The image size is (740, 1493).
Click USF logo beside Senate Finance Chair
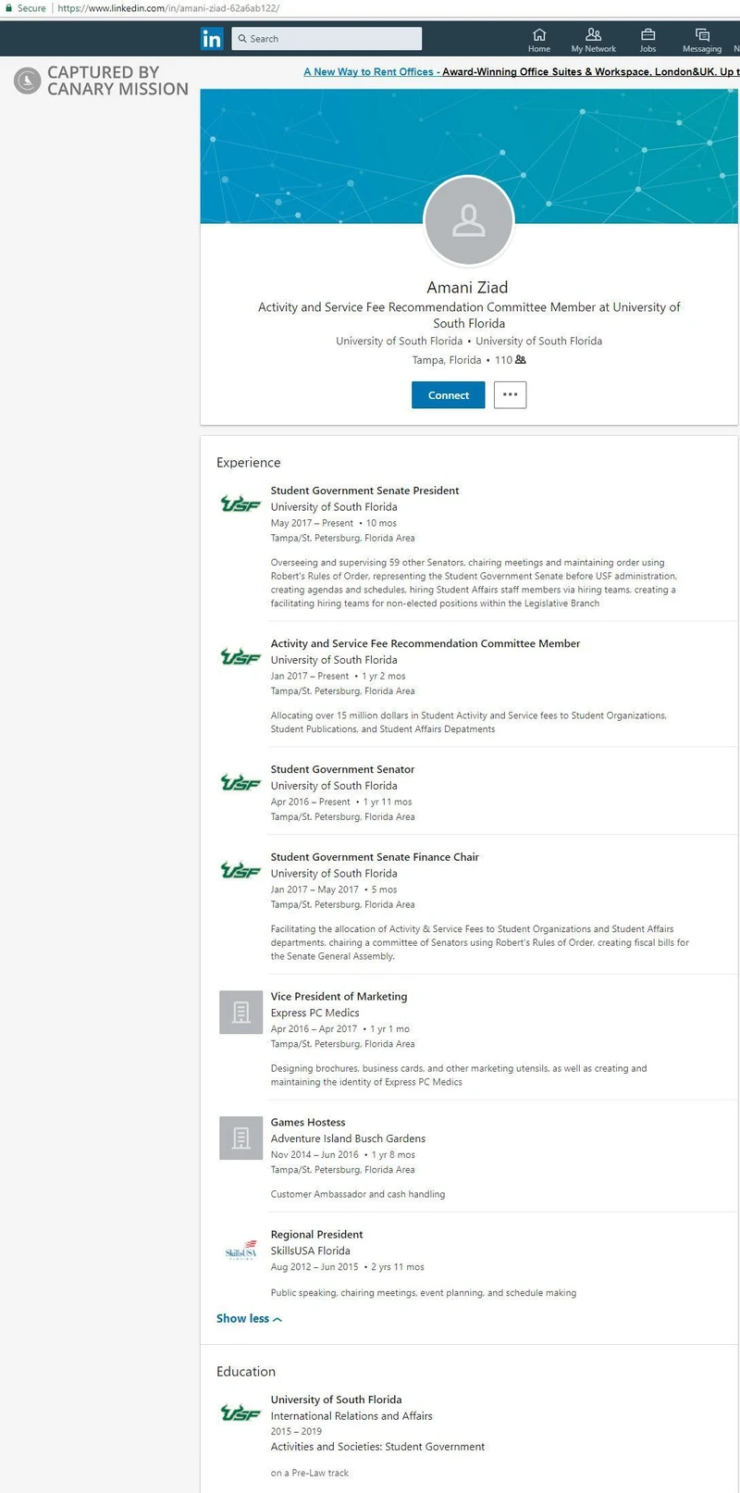(x=240, y=871)
